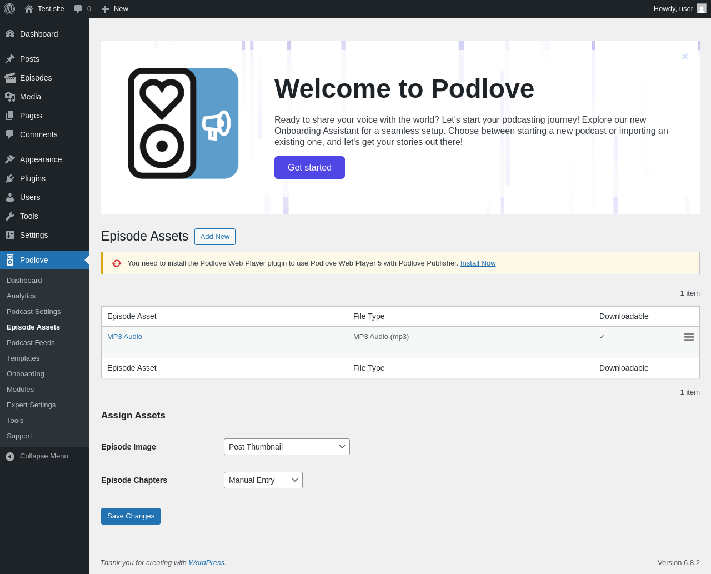Open Templates submenu item
711x574 pixels.
click(x=23, y=358)
